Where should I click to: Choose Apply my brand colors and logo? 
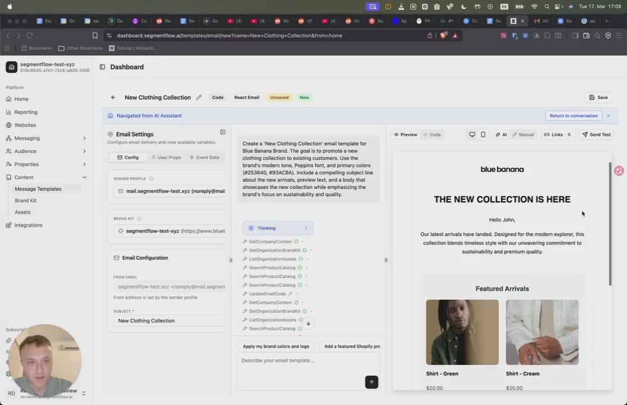(276, 346)
